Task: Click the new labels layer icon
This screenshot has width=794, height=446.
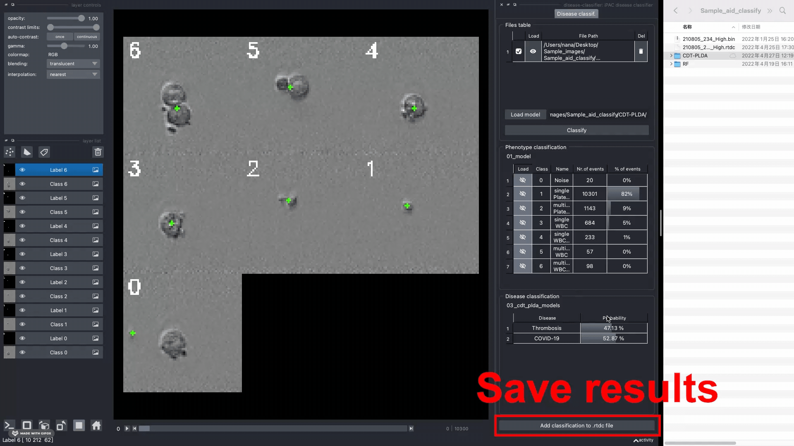Action: [x=44, y=152]
